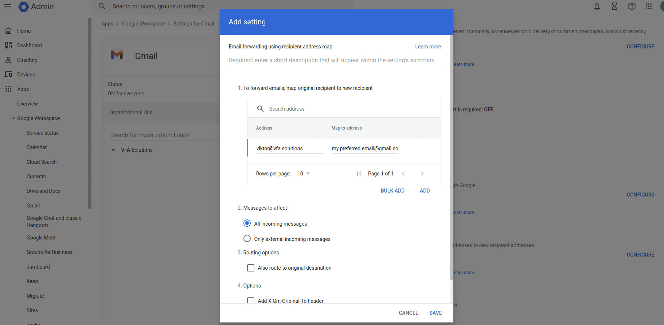Open Dashboard from the sidebar

[29, 45]
